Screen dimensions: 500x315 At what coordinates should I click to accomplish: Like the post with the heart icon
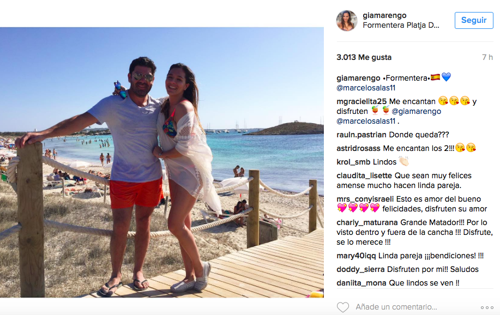click(x=343, y=307)
